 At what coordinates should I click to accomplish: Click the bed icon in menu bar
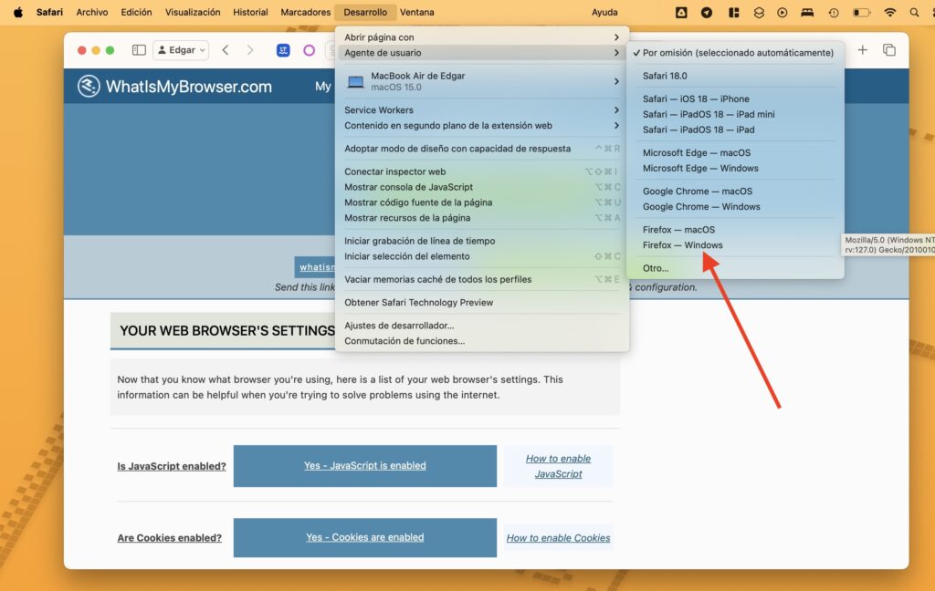807,12
